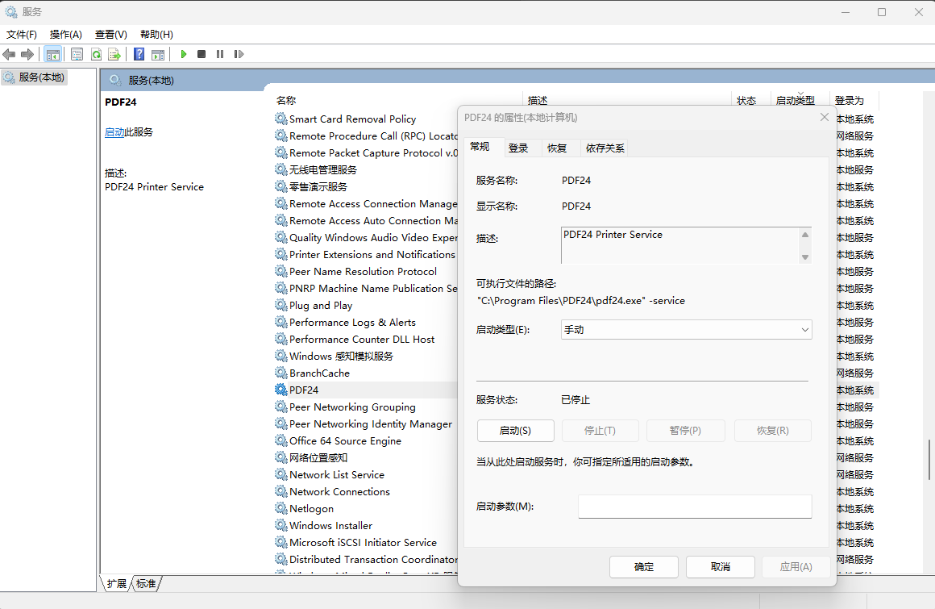Select the 网络位置感知 service

point(318,458)
